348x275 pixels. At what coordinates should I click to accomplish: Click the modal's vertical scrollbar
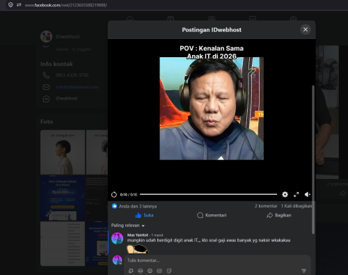313,159
